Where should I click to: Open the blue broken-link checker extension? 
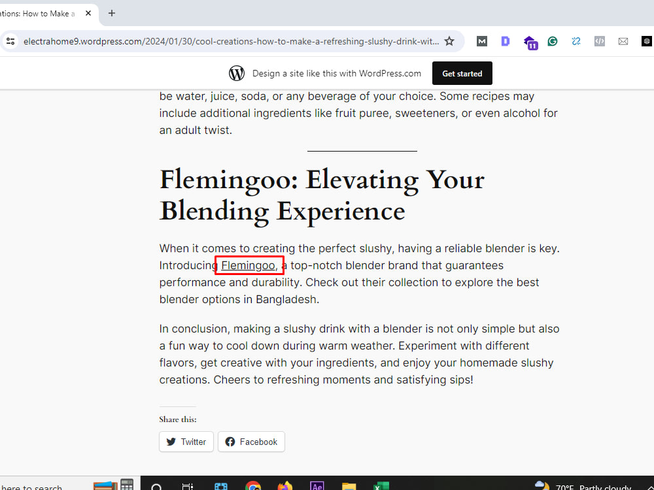click(x=576, y=41)
